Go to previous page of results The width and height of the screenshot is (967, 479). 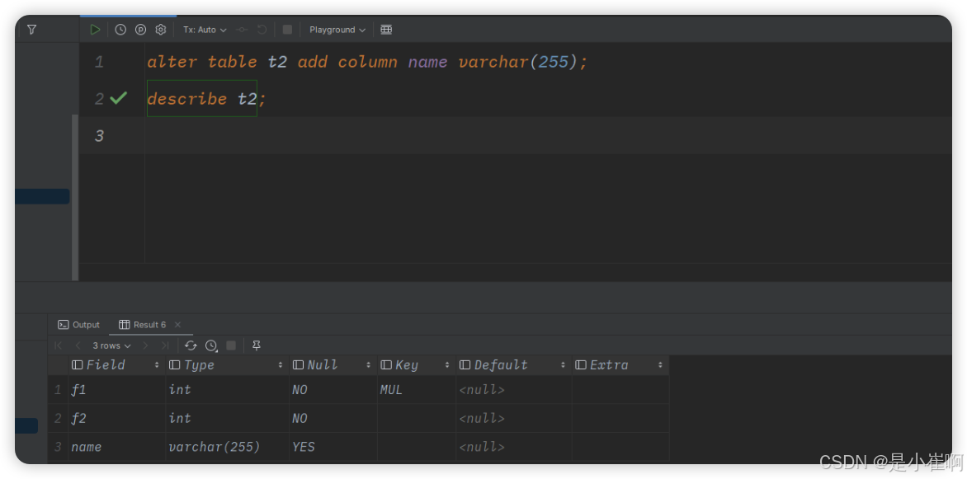coord(78,345)
